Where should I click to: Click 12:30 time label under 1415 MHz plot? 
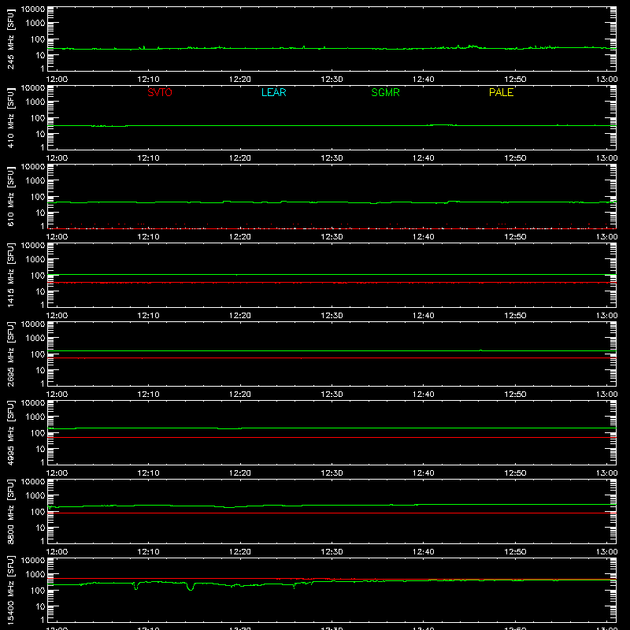(x=332, y=316)
